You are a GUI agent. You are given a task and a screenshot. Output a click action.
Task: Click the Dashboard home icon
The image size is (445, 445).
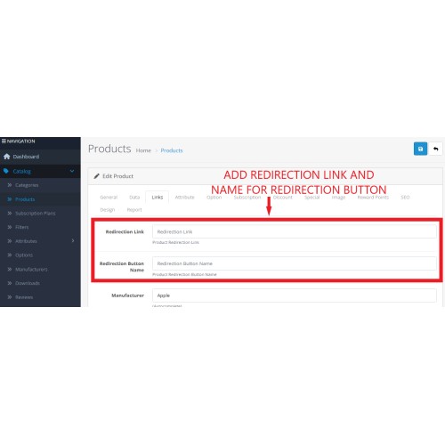tap(7, 157)
